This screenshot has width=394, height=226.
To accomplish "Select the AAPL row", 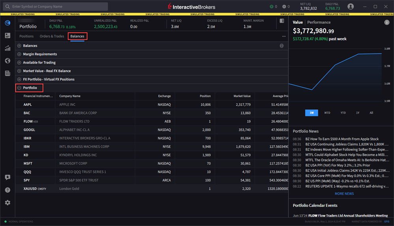I will [x=152, y=105].
